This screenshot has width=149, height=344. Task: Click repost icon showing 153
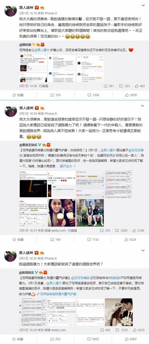click(56, 95)
